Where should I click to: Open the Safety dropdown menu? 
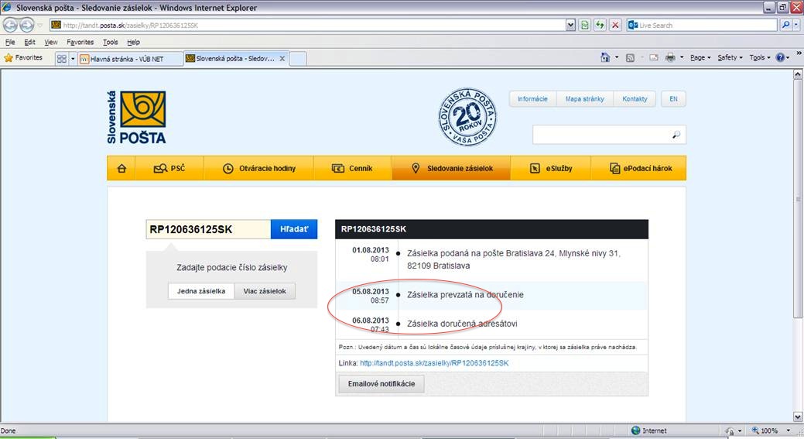coord(730,58)
